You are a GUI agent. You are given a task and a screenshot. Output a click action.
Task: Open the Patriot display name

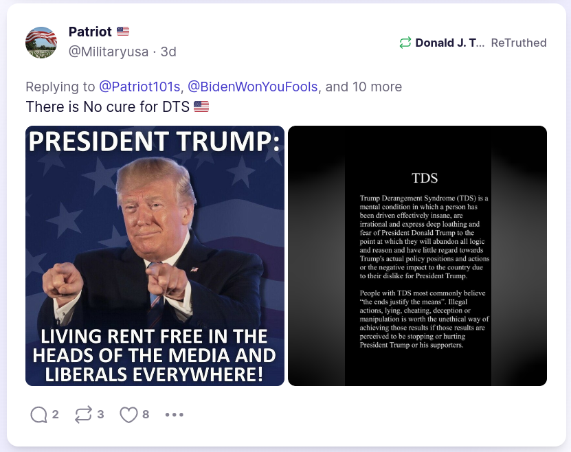point(90,32)
